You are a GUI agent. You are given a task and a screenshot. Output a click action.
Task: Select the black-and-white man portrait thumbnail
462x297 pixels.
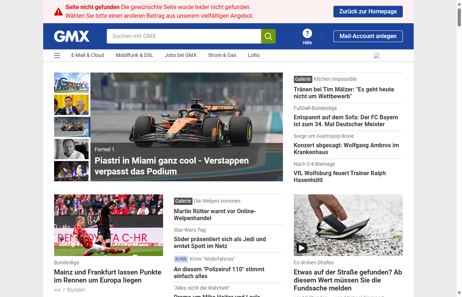[x=71, y=149]
